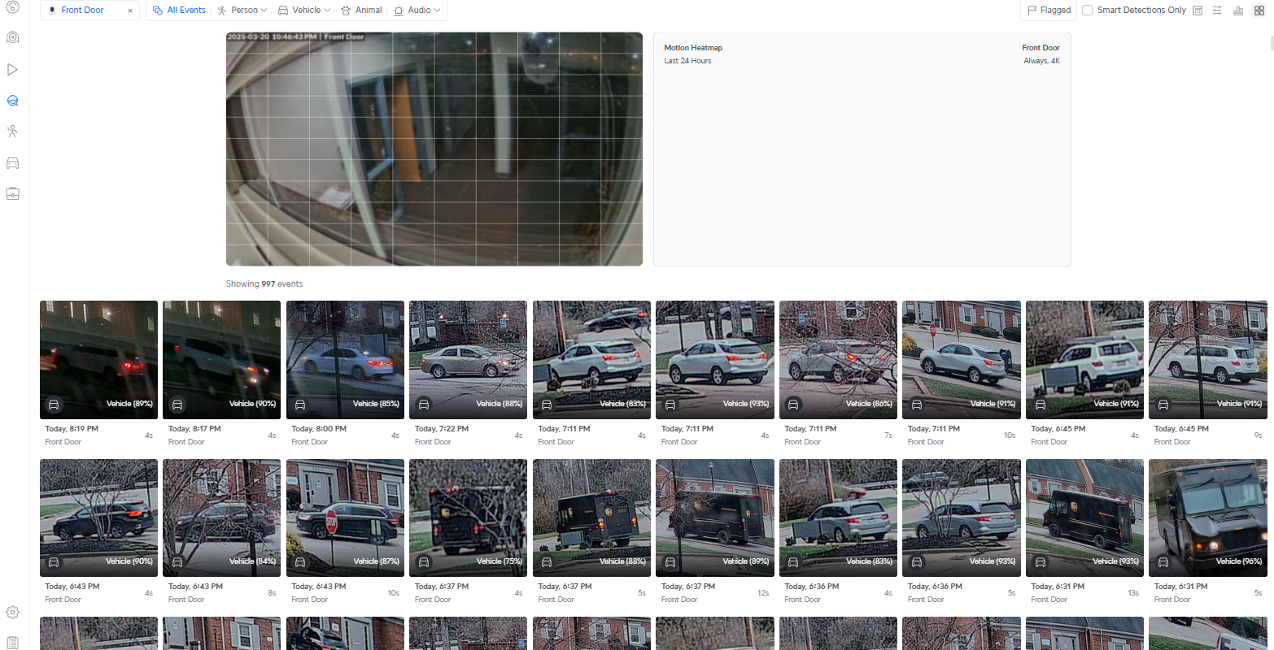The width and height of the screenshot is (1274, 650).
Task: Click the 'Today, 6:36 PM' label with 5s duration
Action: pyautogui.click(x=935, y=587)
